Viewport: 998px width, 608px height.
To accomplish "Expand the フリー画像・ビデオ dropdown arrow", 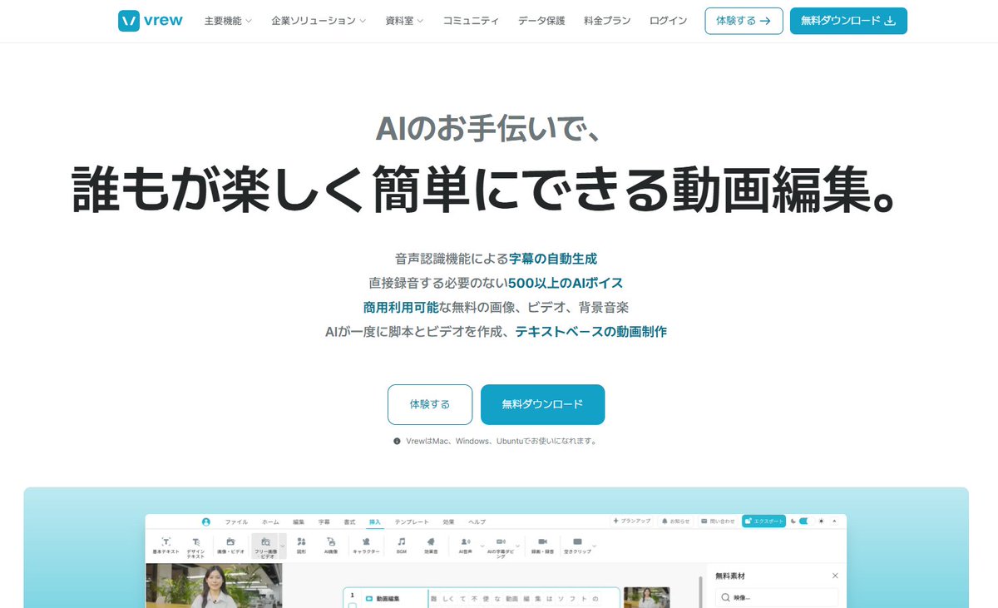I will click(283, 546).
